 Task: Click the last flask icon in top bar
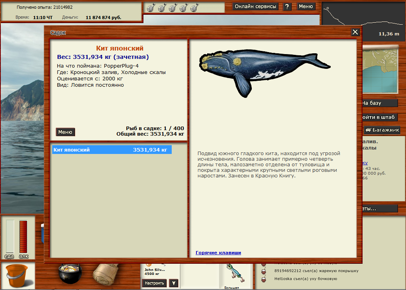(x=194, y=8)
